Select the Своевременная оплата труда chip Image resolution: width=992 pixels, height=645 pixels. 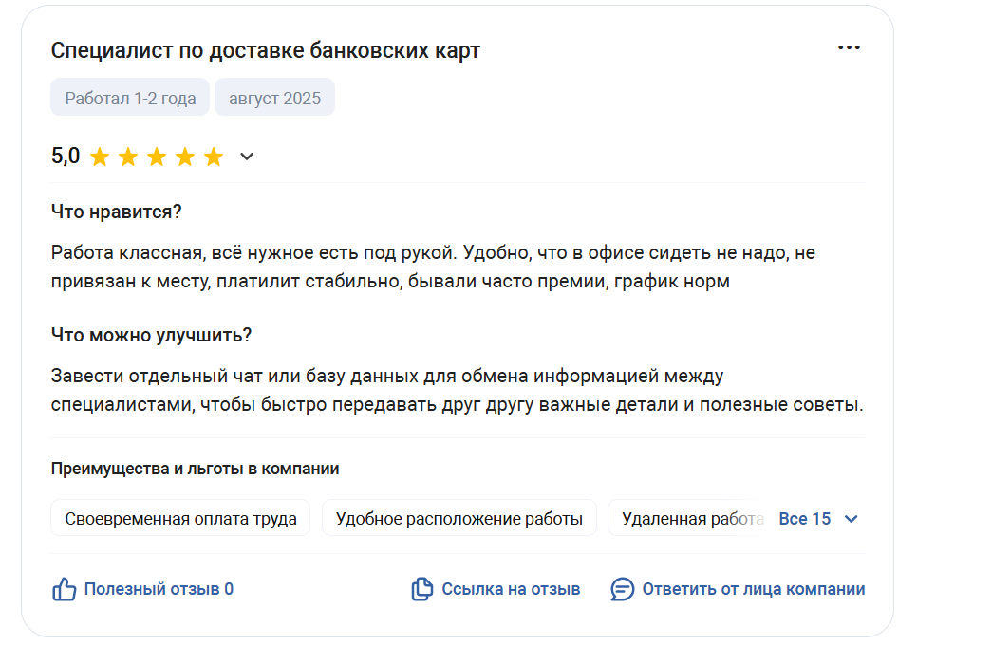point(180,518)
